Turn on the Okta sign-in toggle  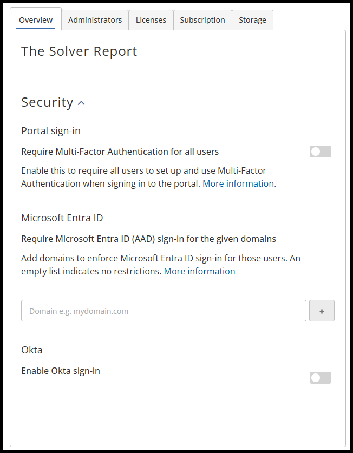tap(320, 378)
